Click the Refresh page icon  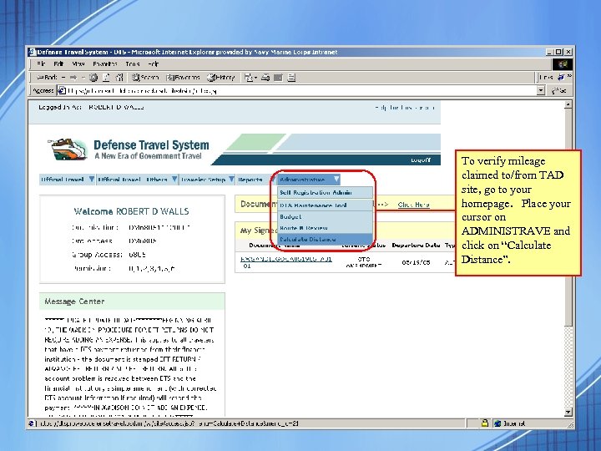(106, 78)
